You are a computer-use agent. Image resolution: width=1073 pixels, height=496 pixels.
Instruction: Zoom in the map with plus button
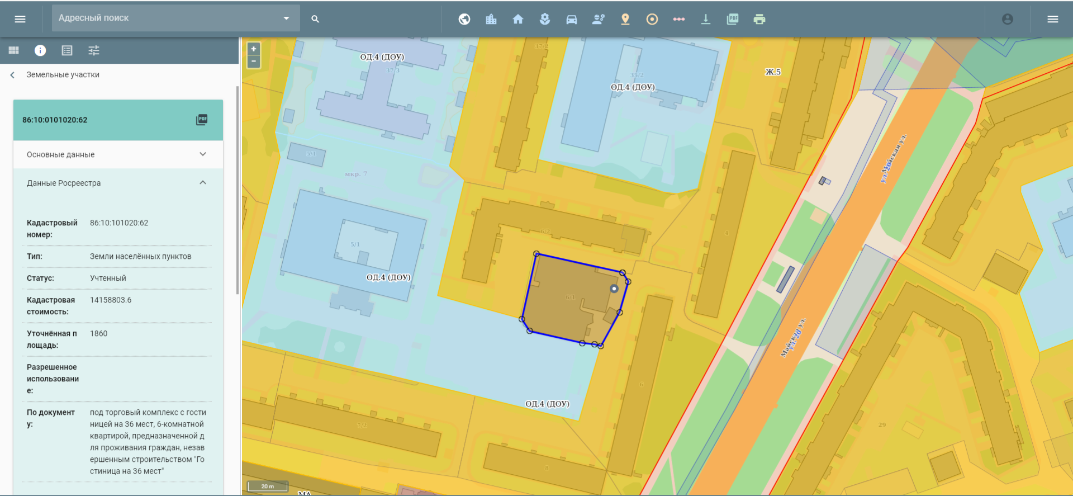254,49
